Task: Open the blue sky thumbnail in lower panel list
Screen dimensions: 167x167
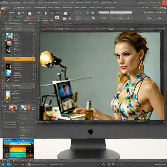Action: 8,73
